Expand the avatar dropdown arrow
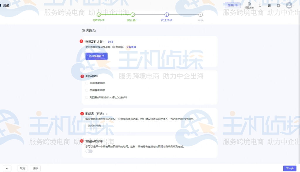300x172 pixels. click(x=293, y=5)
